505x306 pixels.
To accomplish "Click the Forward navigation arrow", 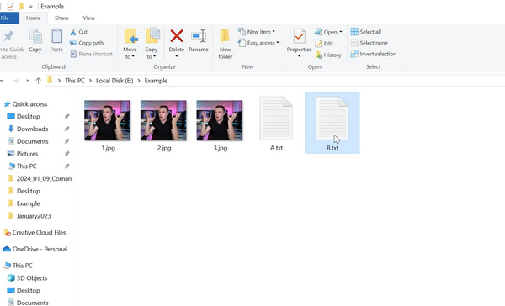I will (x=15, y=81).
